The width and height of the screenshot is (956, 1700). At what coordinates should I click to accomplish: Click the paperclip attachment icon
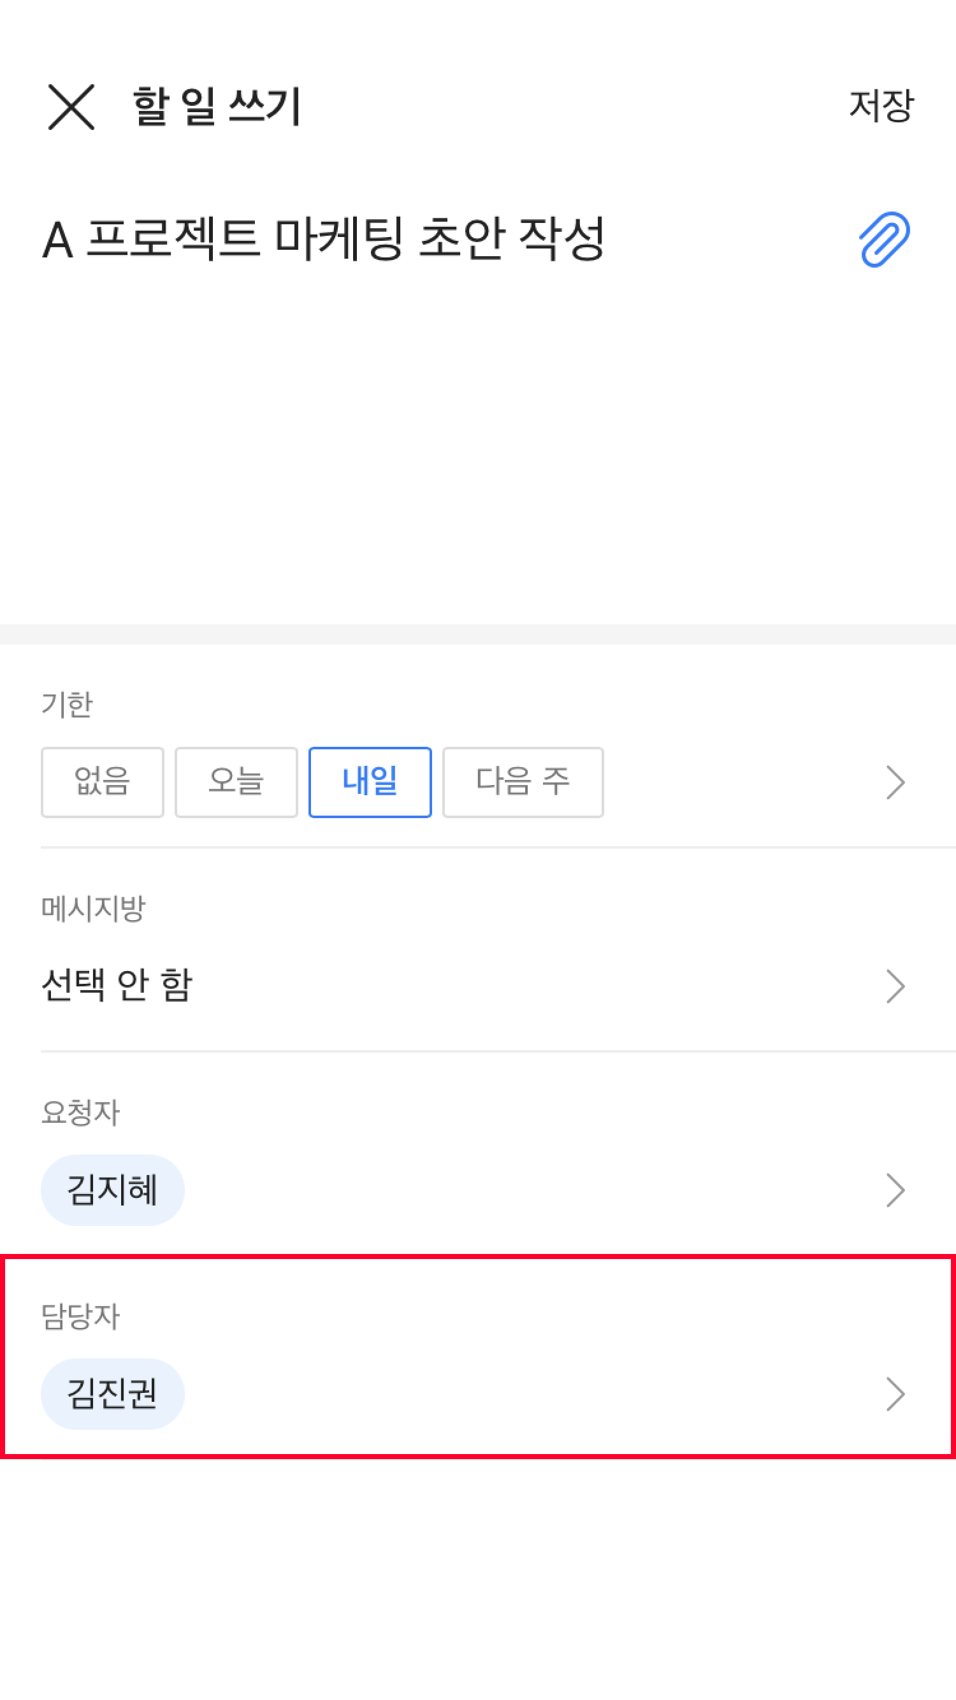click(x=884, y=239)
